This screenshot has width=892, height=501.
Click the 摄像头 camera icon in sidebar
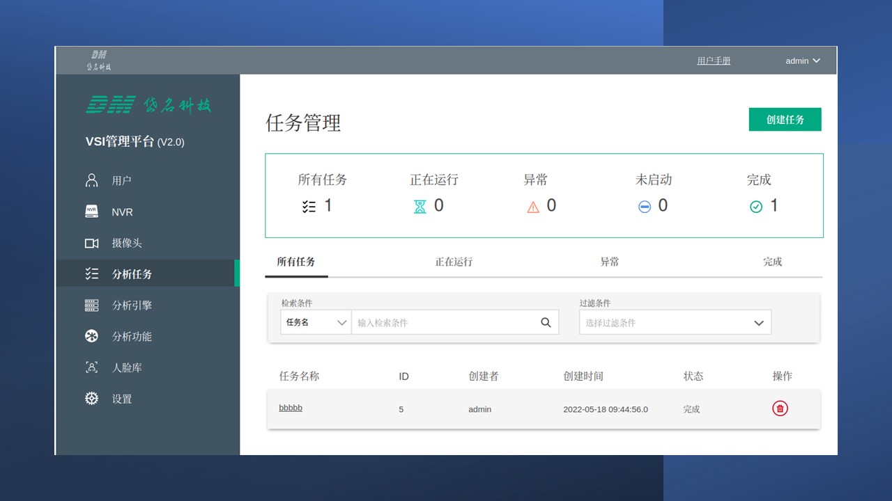click(91, 243)
